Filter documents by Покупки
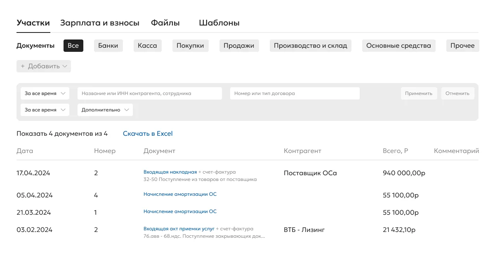Viewport: 495px width, 255px height. point(190,46)
